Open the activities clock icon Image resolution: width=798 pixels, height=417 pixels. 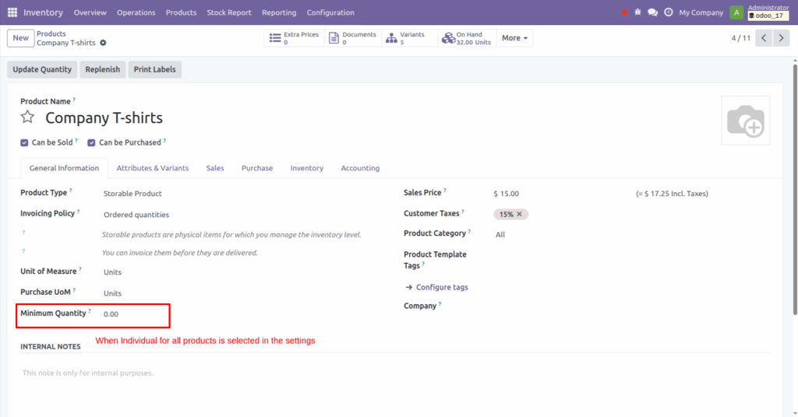[x=668, y=12]
